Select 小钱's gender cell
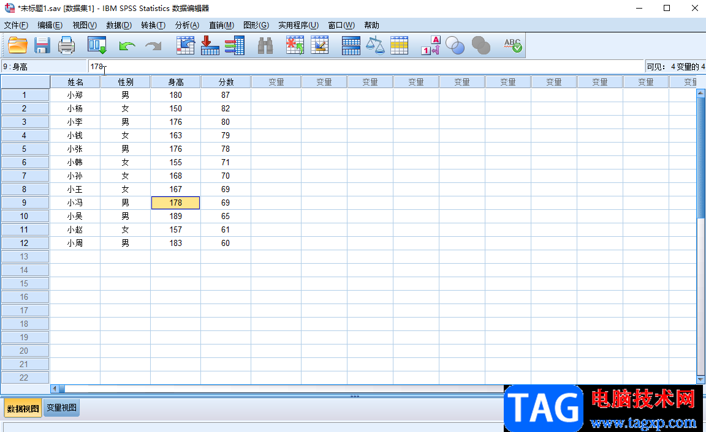The width and height of the screenshot is (706, 432). pos(126,135)
